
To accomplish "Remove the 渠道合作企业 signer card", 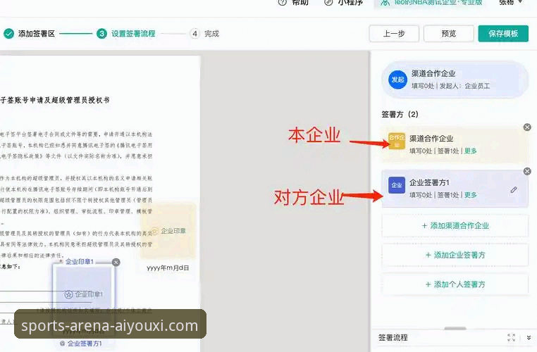I will 527,127.
